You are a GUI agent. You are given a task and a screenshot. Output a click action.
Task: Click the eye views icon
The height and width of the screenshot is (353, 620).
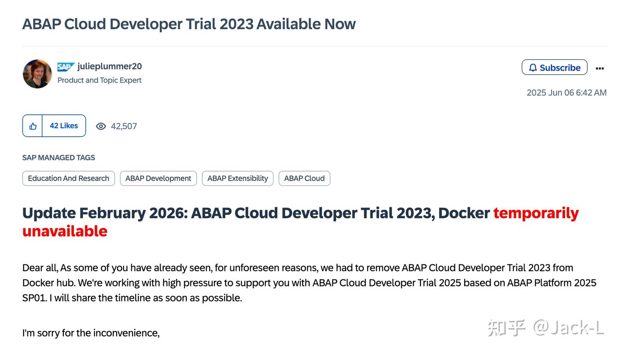101,126
